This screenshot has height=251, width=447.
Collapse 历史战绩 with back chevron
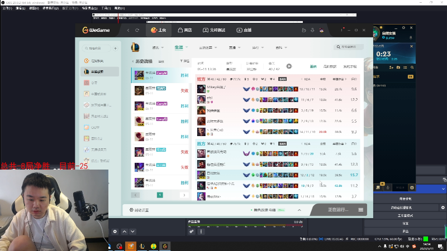click(132, 61)
